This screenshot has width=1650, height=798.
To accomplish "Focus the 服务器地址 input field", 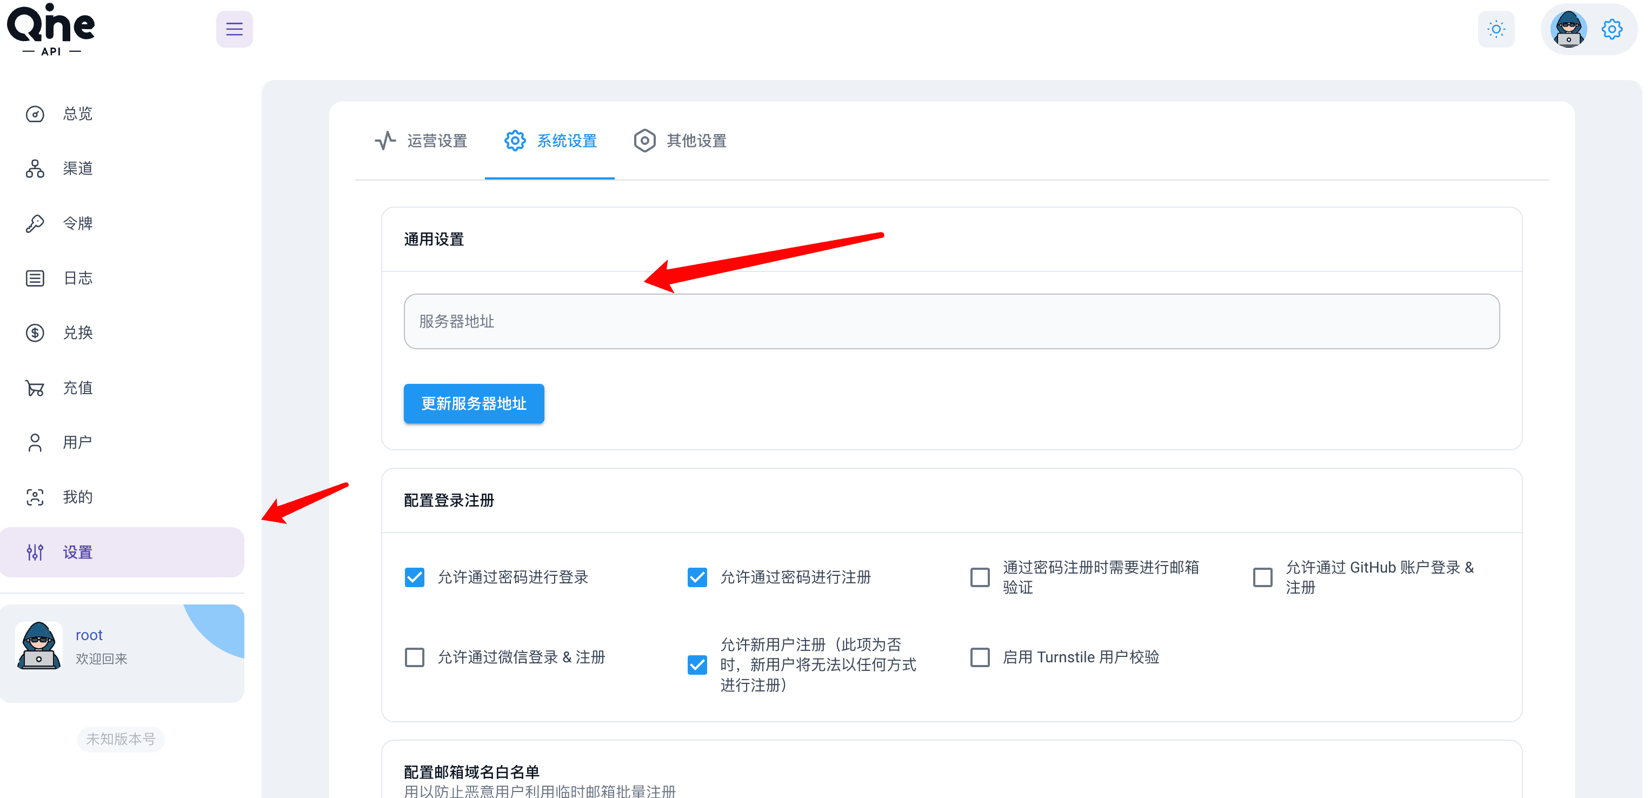I will 951,322.
